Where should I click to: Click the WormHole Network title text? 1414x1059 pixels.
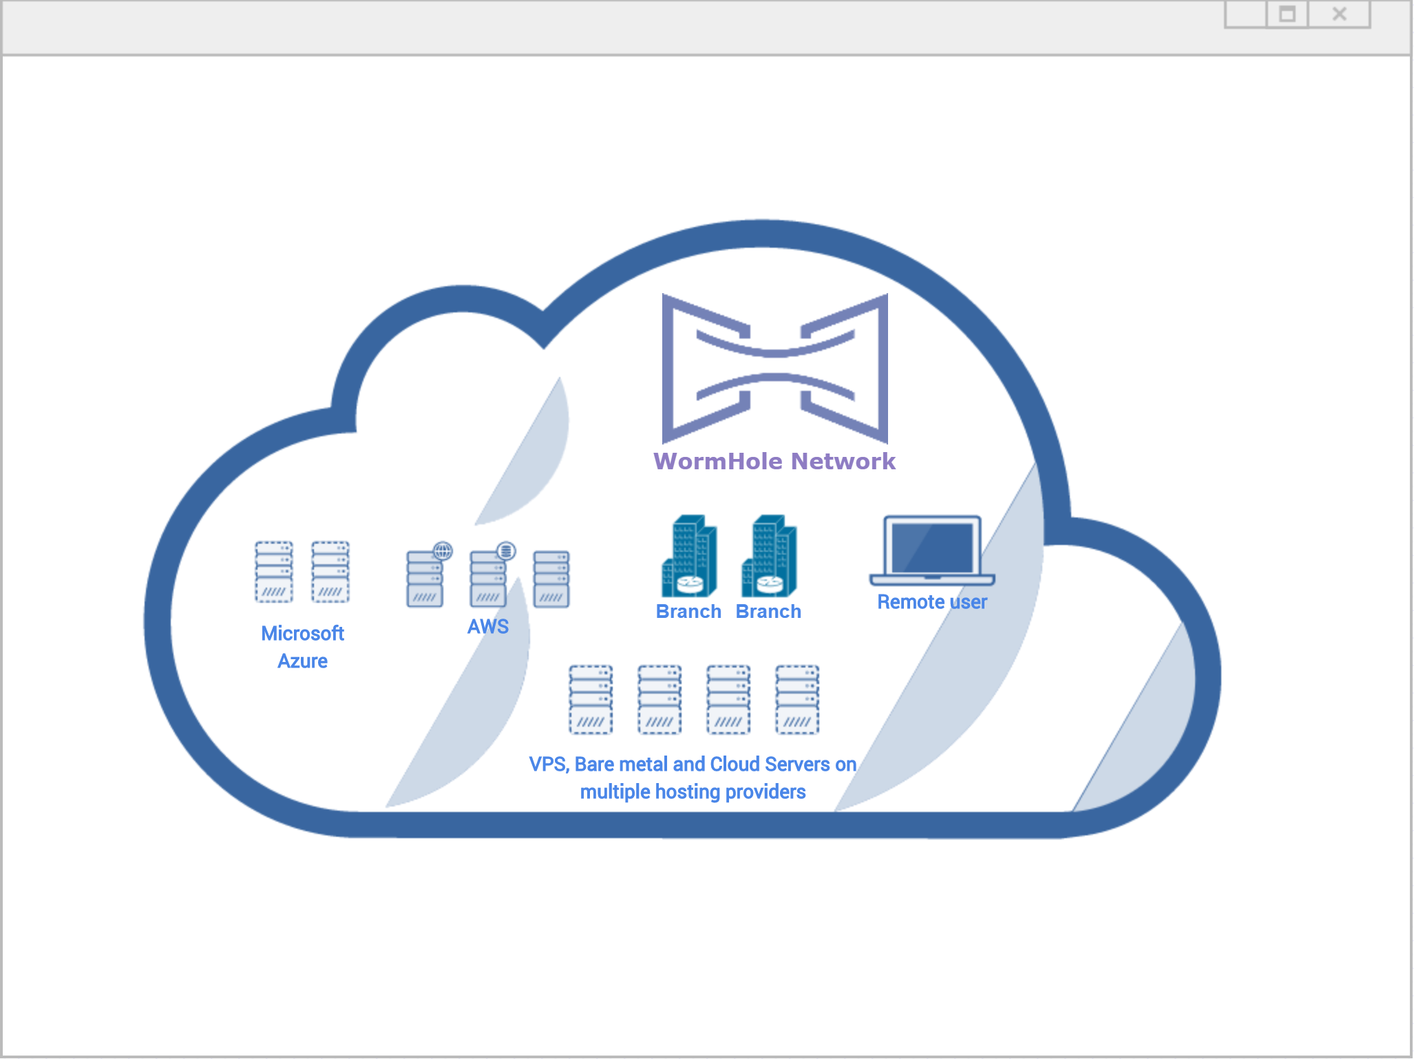[x=774, y=462]
